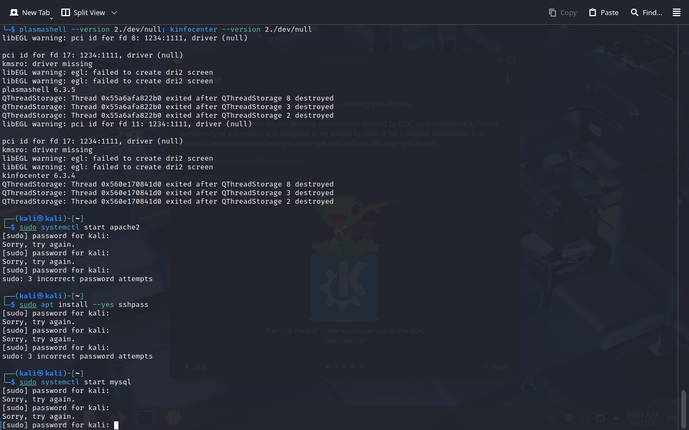Click the terminal scrollbar handle

(x=684, y=409)
